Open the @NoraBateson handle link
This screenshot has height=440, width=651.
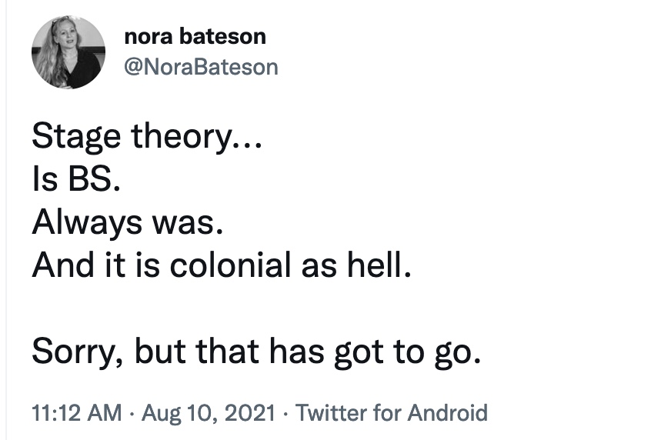click(202, 67)
